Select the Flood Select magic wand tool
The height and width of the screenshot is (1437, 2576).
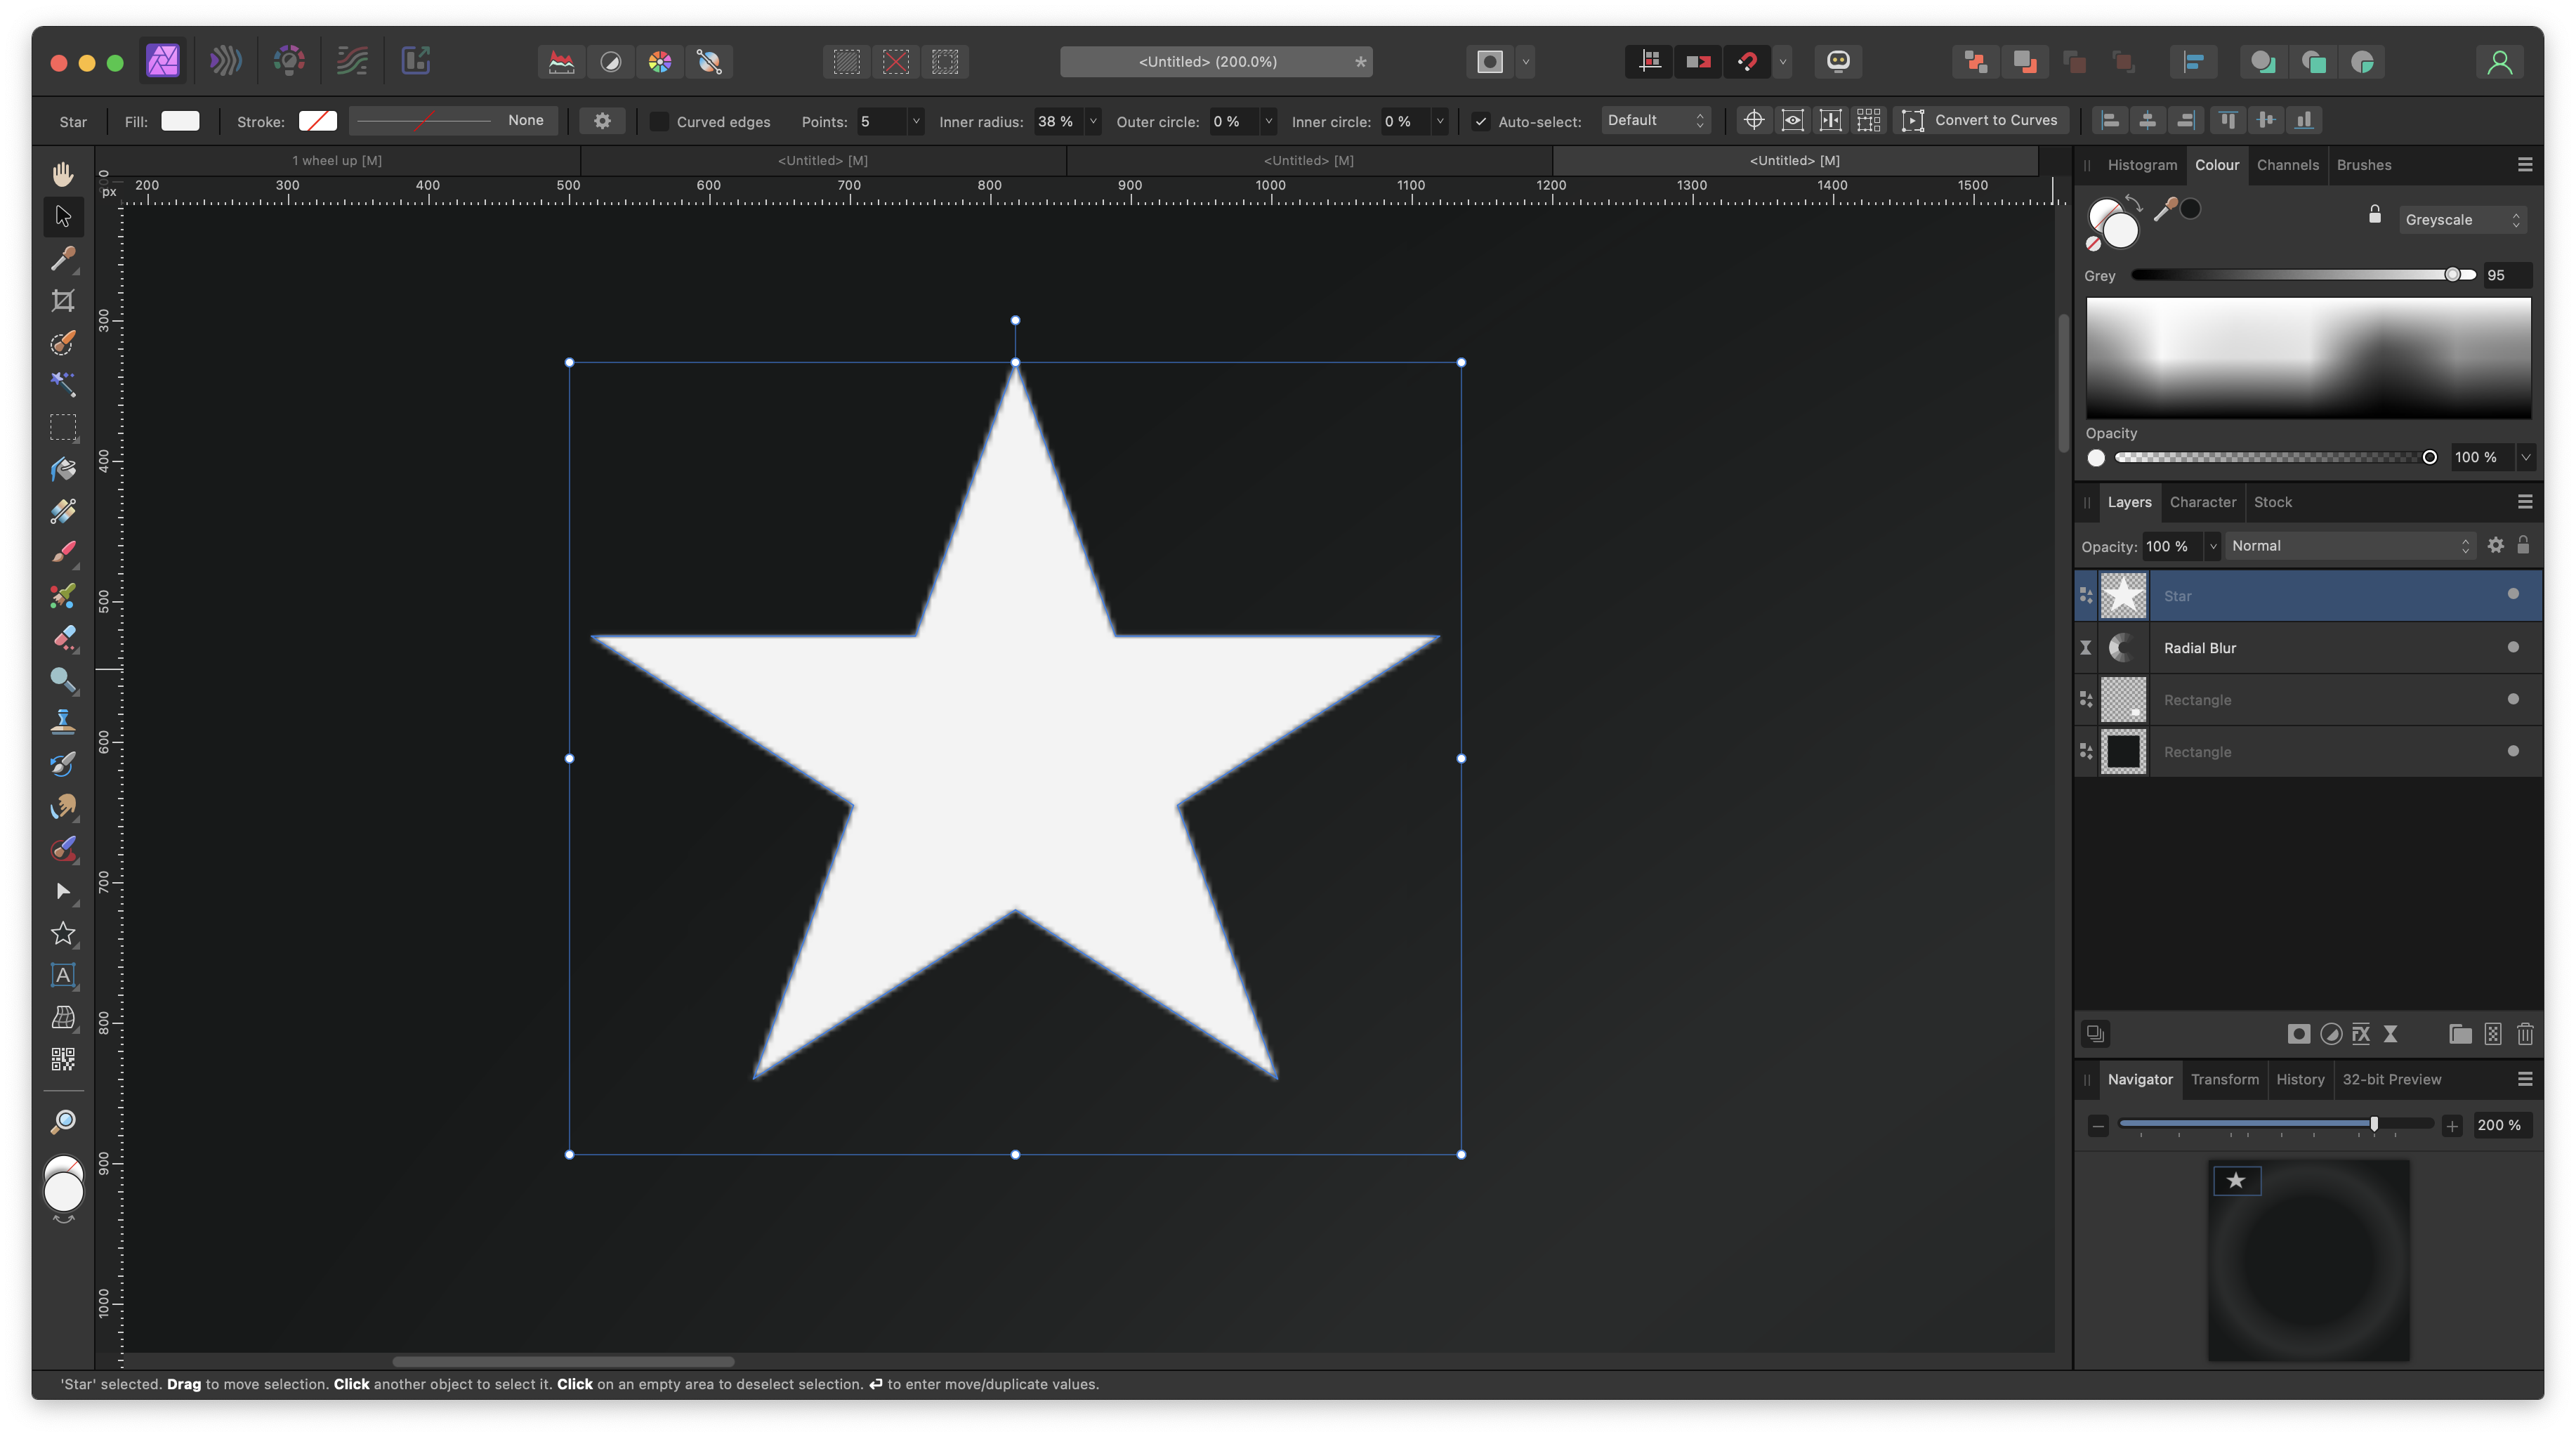63,385
